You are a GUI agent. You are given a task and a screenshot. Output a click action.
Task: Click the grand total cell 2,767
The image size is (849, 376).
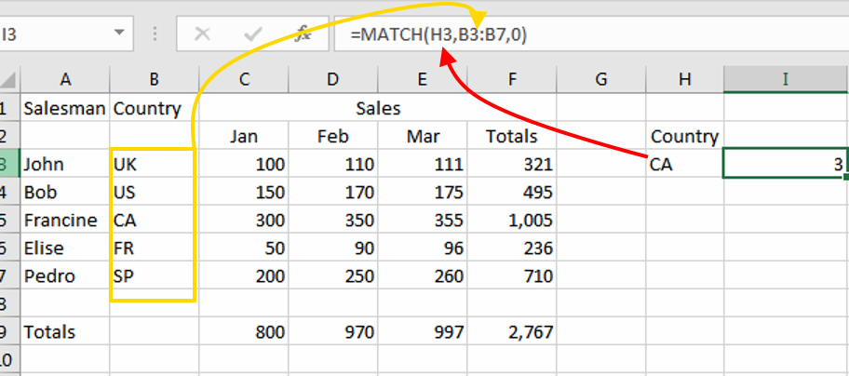tap(512, 331)
